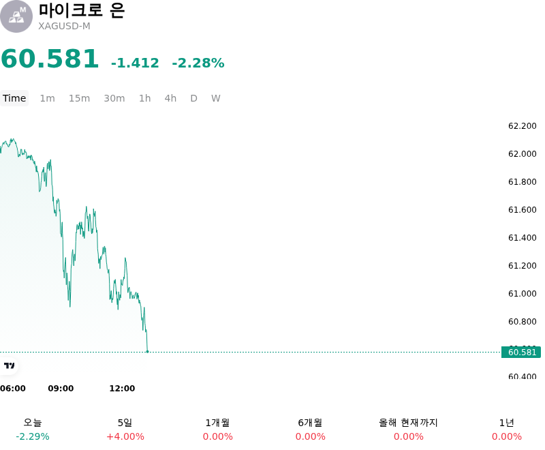
Task: Open the TradingView logo badge
Action: [9, 365]
